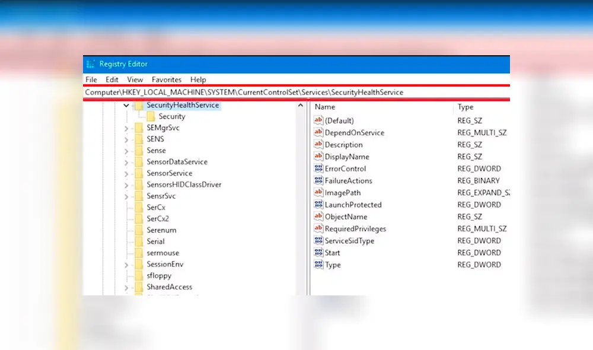Open the Favorites menu
This screenshot has width=593, height=350.
[x=167, y=79]
